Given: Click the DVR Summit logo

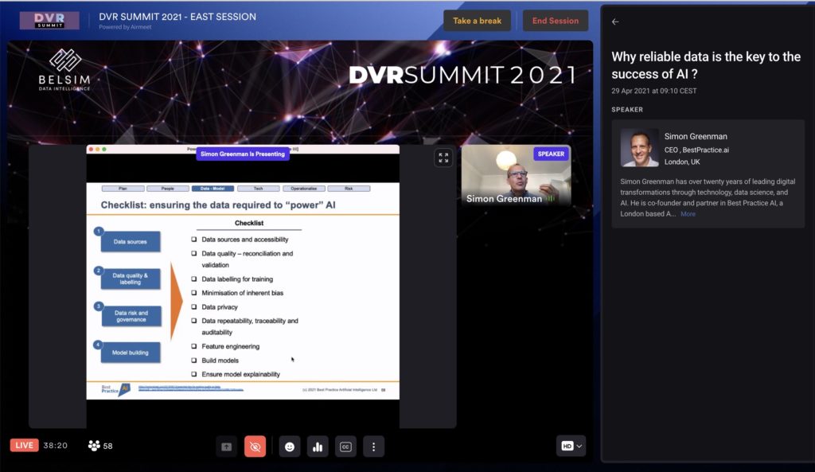Looking at the screenshot, I should [x=49, y=20].
